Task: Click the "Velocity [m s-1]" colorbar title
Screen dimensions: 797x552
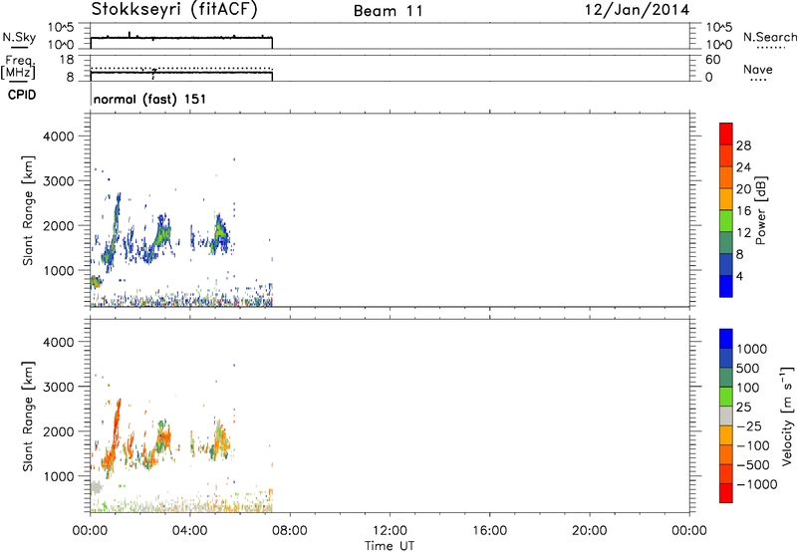Action: pos(787,415)
